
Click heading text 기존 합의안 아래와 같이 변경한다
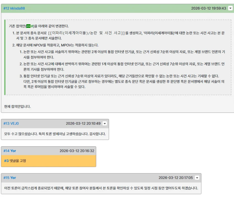(39, 26)
